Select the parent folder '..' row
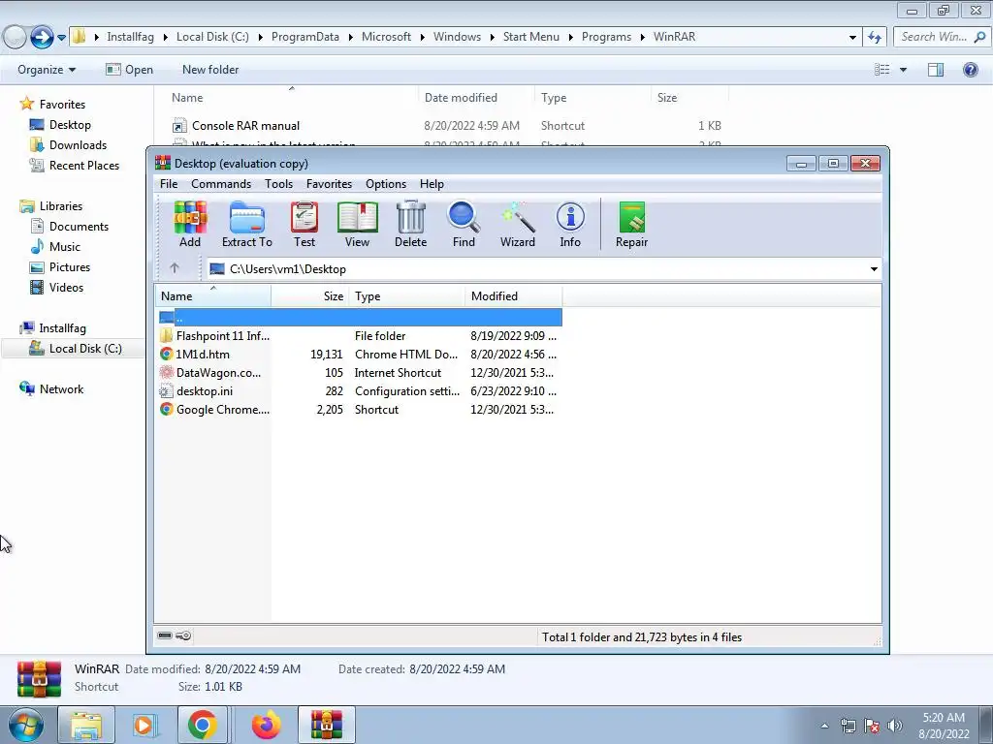Viewport: 993px width, 744px height. coord(360,318)
